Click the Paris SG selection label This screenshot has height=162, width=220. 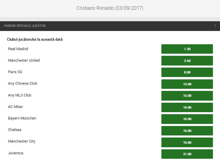[x=15, y=72]
